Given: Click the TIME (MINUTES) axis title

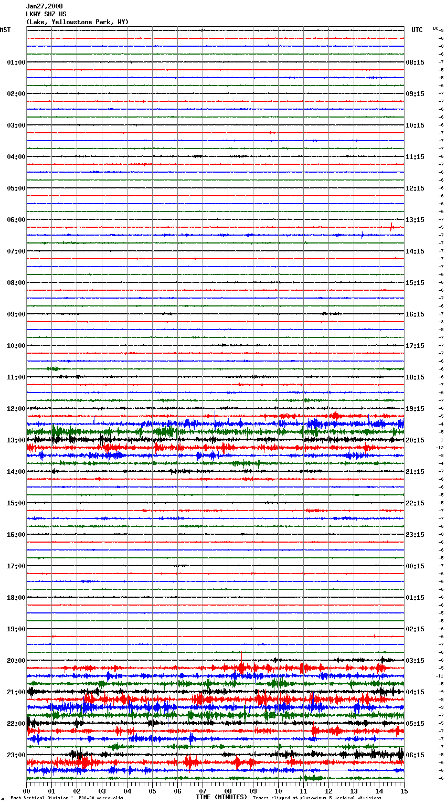Looking at the screenshot, I should (x=221, y=797).
